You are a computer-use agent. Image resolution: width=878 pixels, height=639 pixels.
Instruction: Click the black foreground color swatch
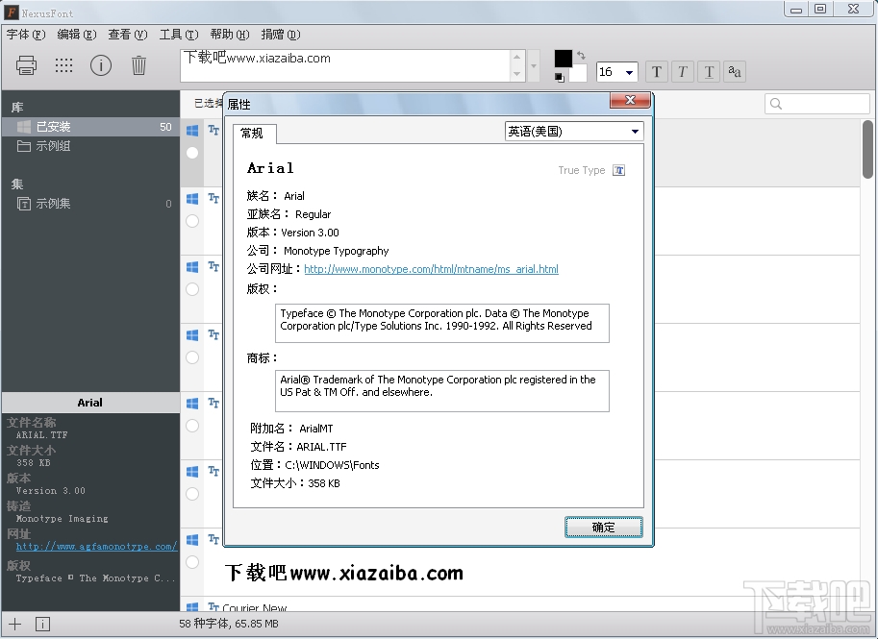pyautogui.click(x=564, y=59)
